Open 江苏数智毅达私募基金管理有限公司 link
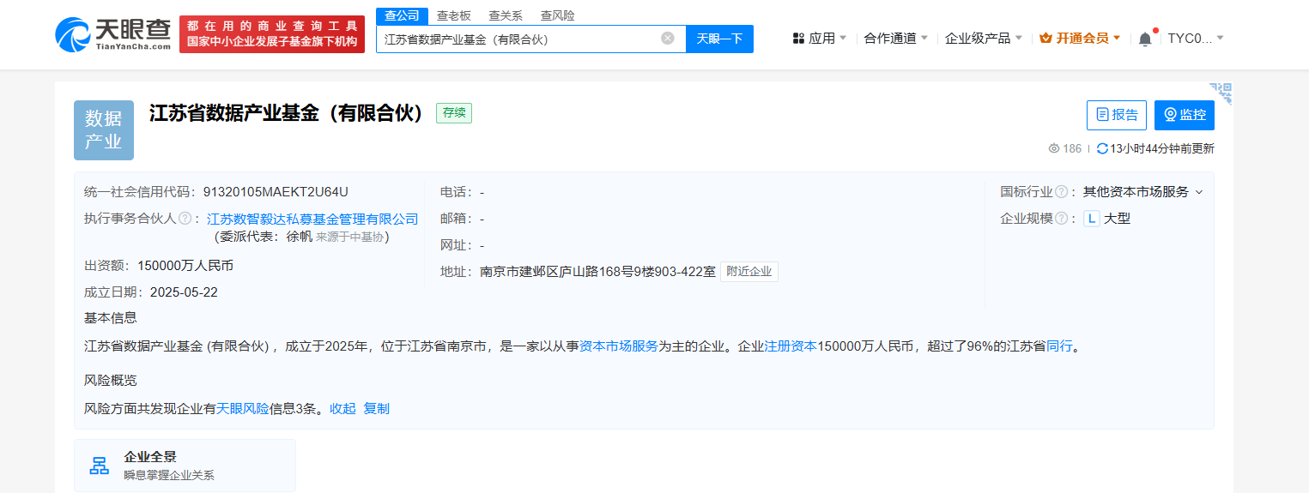 coord(312,219)
